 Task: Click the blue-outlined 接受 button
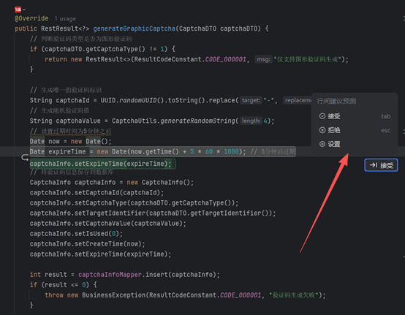(x=381, y=165)
